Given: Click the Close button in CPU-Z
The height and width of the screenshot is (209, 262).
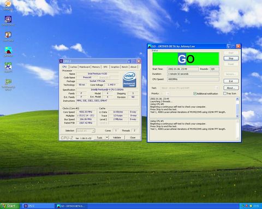Looking at the screenshot, I should point(133,138).
